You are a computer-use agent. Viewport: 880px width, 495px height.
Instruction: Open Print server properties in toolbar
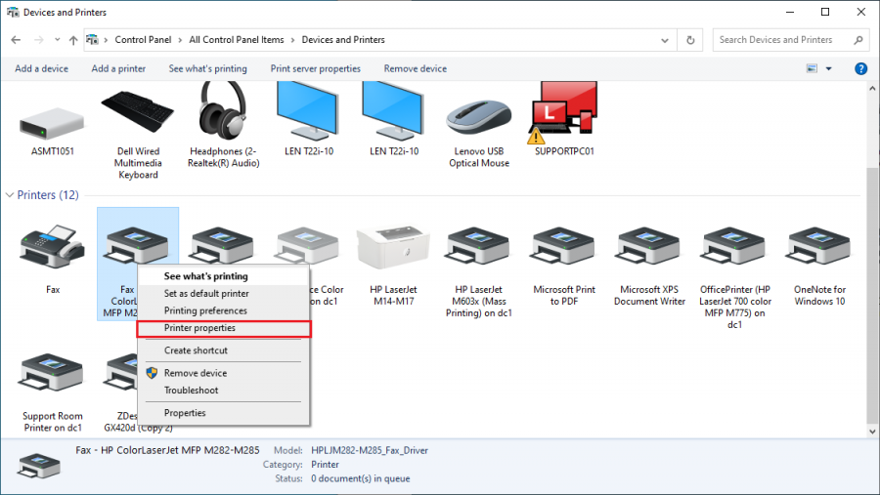316,68
